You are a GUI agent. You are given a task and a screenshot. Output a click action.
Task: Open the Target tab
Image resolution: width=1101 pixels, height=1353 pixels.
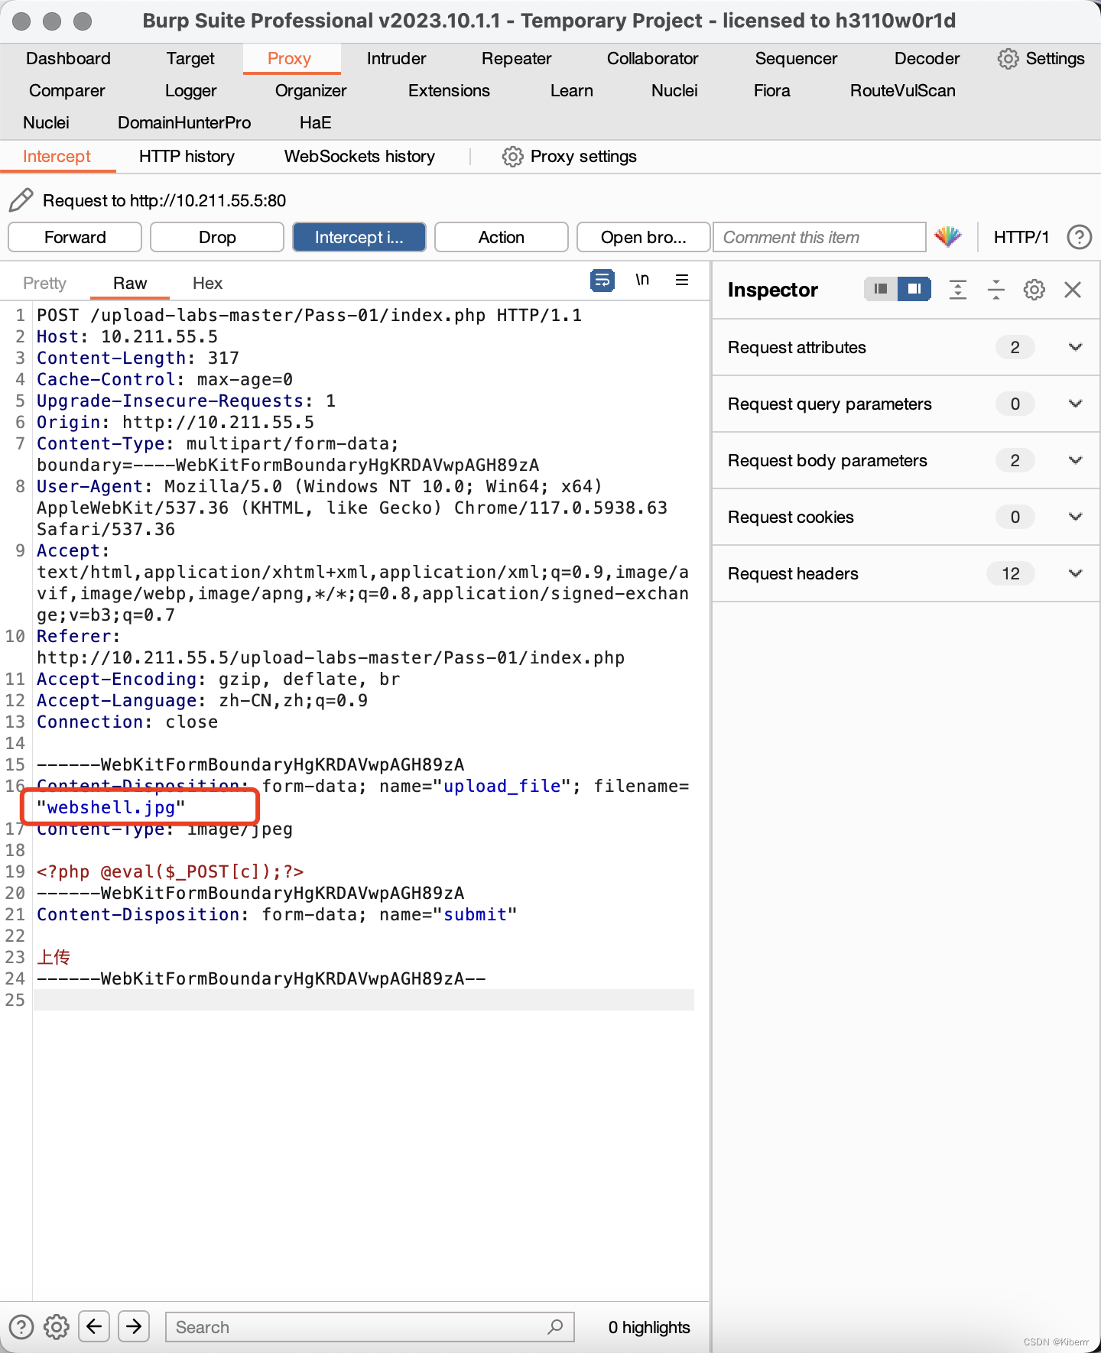(x=190, y=59)
